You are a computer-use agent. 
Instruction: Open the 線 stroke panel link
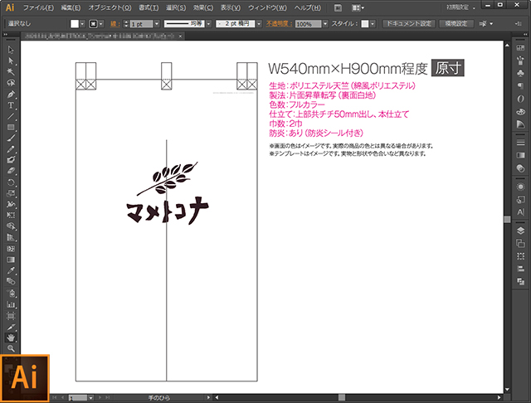click(x=114, y=24)
